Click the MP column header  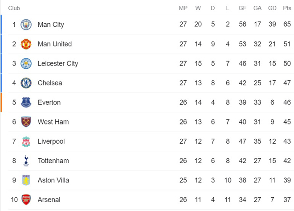[x=183, y=8]
